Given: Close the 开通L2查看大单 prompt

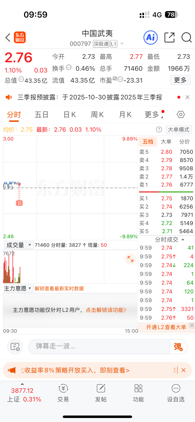Looking at the screenshot, I should pyautogui.click(x=192, y=325).
